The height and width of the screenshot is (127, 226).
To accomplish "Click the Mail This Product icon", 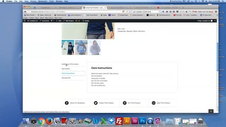I will [x=154, y=103].
